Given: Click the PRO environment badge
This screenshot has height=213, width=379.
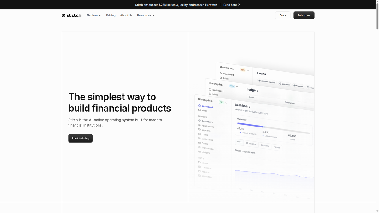Looking at the screenshot, I should pyautogui.click(x=221, y=102).
